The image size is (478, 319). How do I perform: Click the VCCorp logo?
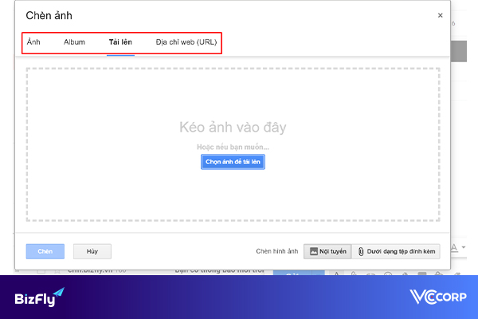[438, 297]
